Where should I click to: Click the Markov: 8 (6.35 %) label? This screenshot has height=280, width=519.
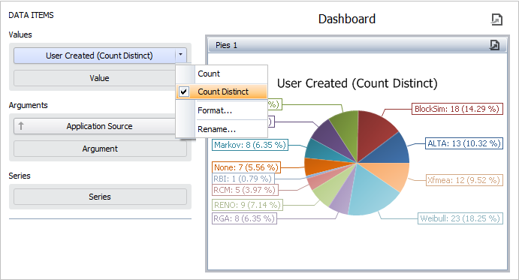[250, 145]
